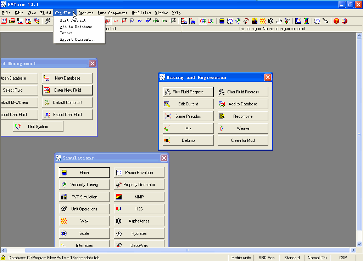Select the SRK toolbar button with black marker
363x261 pixels.
click(124, 21)
